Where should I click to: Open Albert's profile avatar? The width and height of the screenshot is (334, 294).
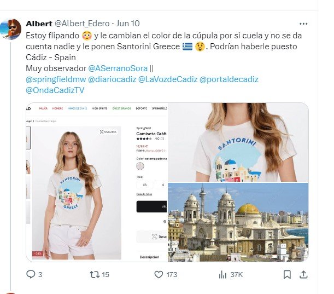click(10, 29)
